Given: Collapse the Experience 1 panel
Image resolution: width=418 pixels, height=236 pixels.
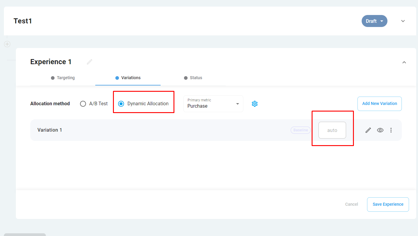Looking at the screenshot, I should (404, 62).
